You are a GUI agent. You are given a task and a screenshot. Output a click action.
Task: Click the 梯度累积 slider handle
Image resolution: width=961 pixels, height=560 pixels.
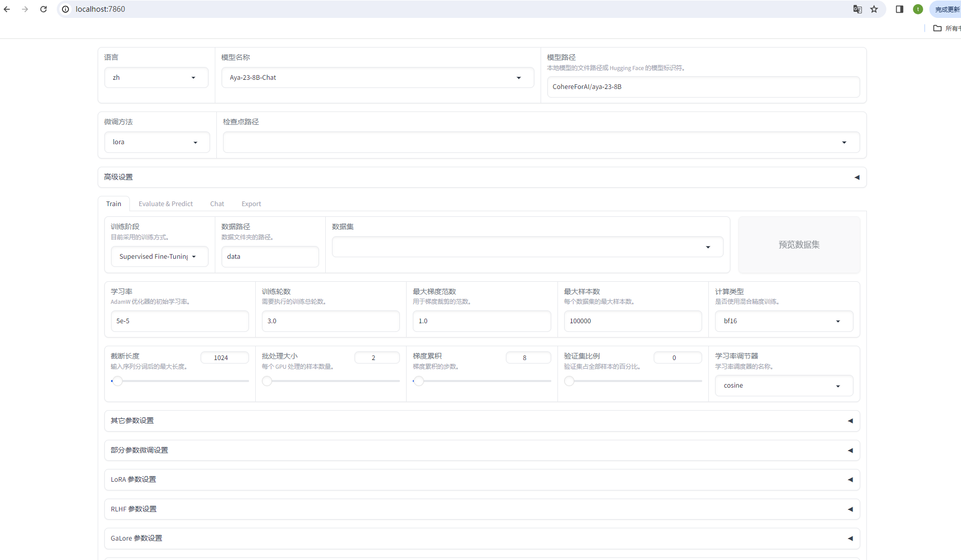[419, 381]
